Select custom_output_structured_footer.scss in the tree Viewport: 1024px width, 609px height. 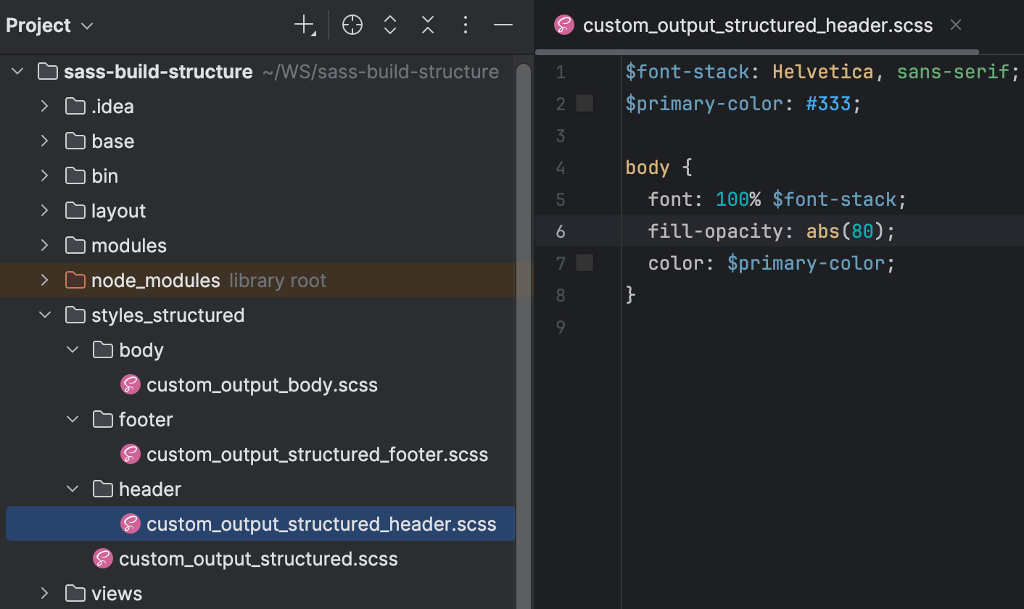tap(317, 454)
